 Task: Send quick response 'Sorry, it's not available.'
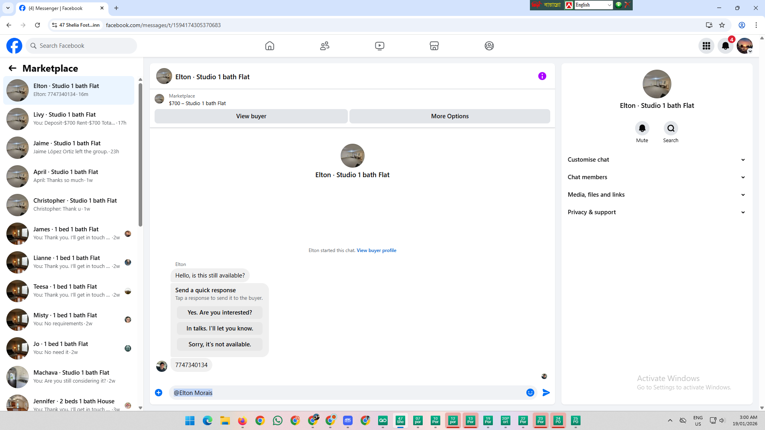click(220, 344)
